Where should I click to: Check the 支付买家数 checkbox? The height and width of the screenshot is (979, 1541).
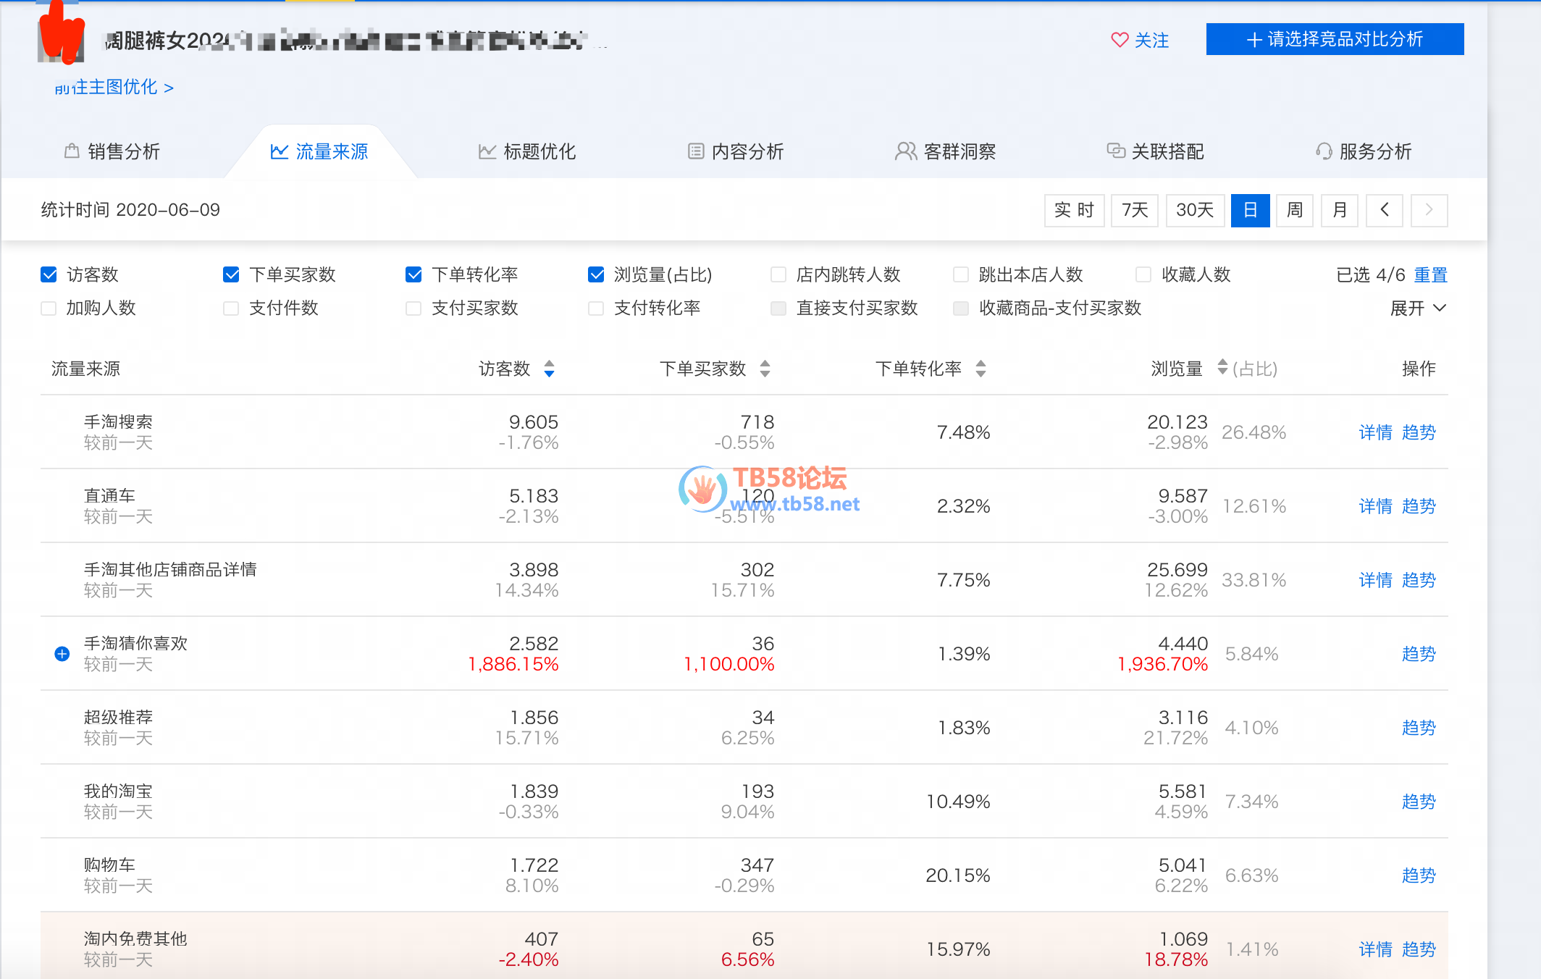point(413,308)
